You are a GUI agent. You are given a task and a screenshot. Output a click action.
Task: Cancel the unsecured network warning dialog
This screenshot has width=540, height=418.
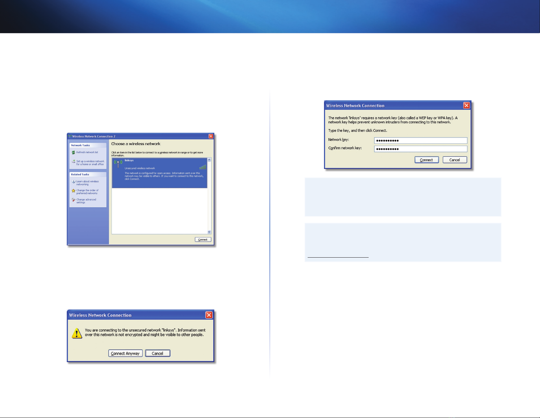point(157,354)
